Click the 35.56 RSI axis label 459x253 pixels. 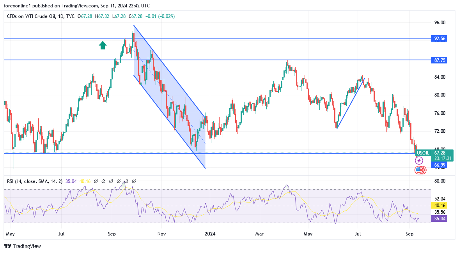click(x=440, y=212)
